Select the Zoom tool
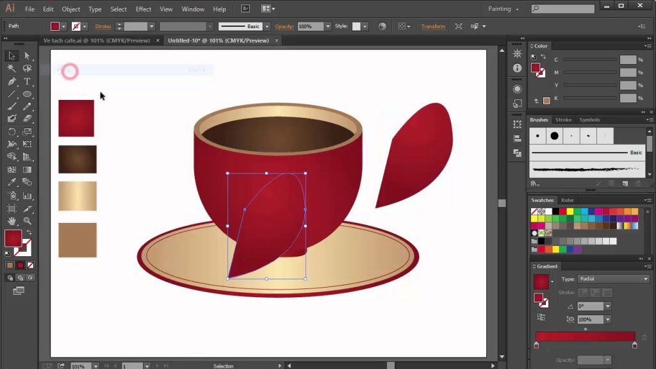The height and width of the screenshot is (369, 656). (x=27, y=220)
